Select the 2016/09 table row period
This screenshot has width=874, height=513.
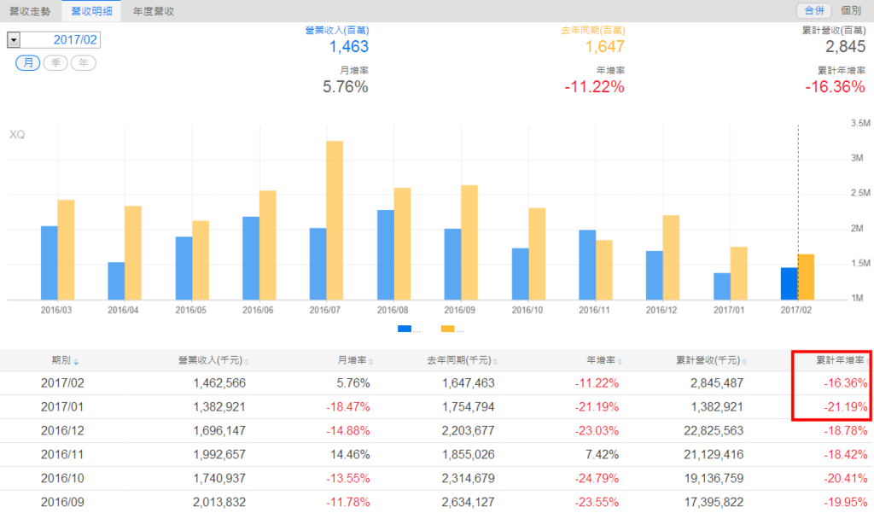(61, 502)
